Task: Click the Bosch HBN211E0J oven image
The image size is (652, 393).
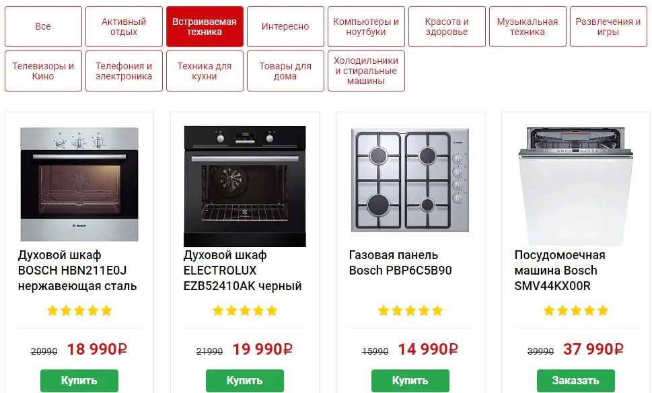Action: (79, 184)
